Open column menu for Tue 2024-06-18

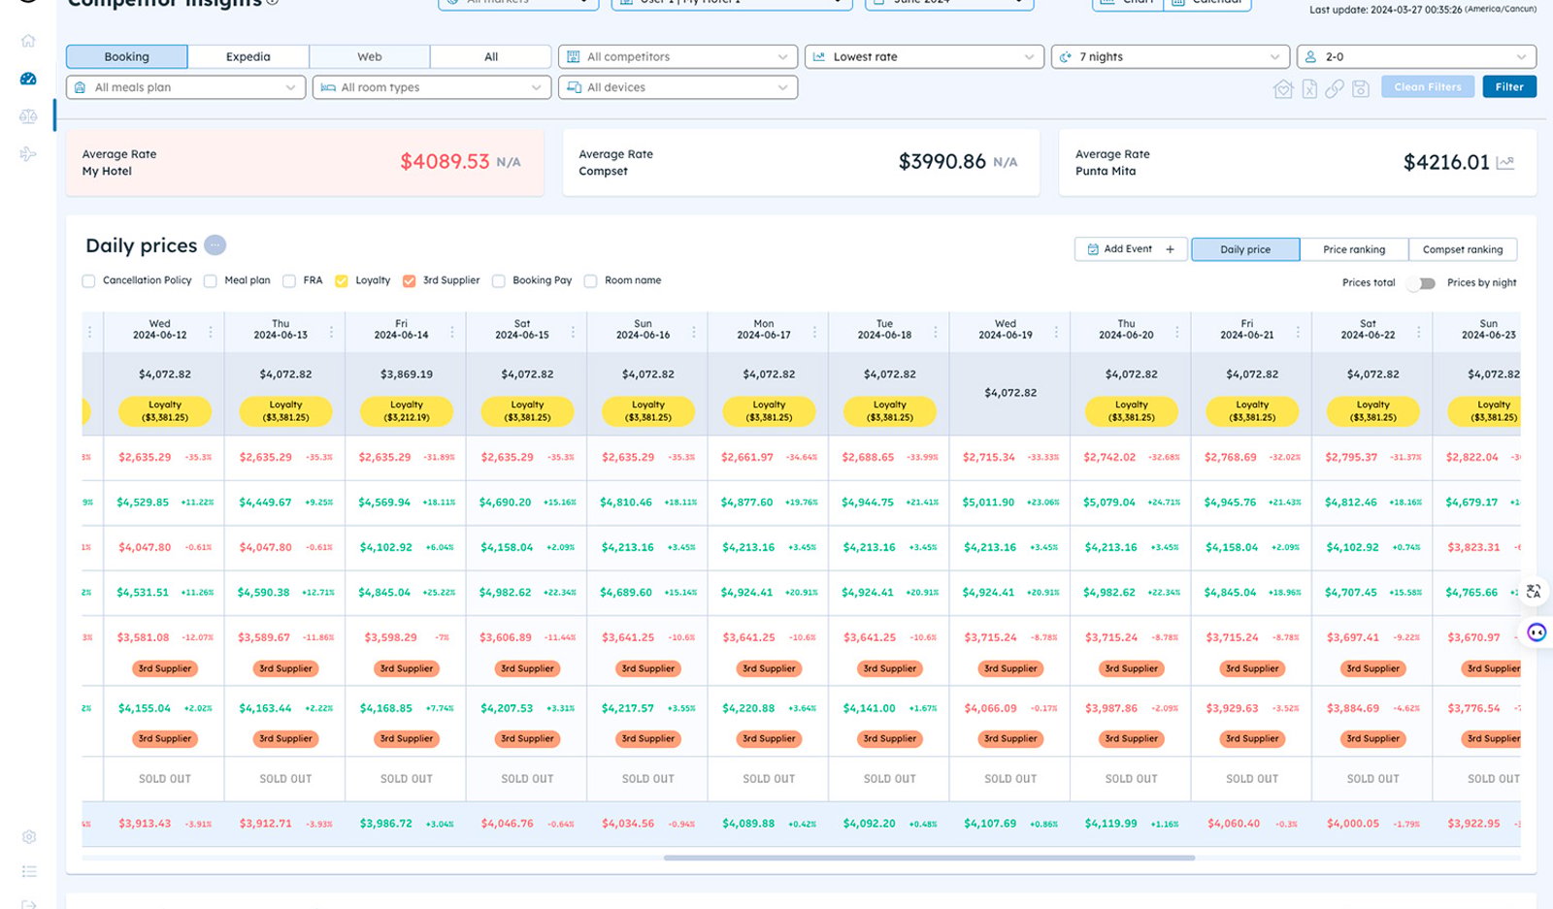(936, 332)
